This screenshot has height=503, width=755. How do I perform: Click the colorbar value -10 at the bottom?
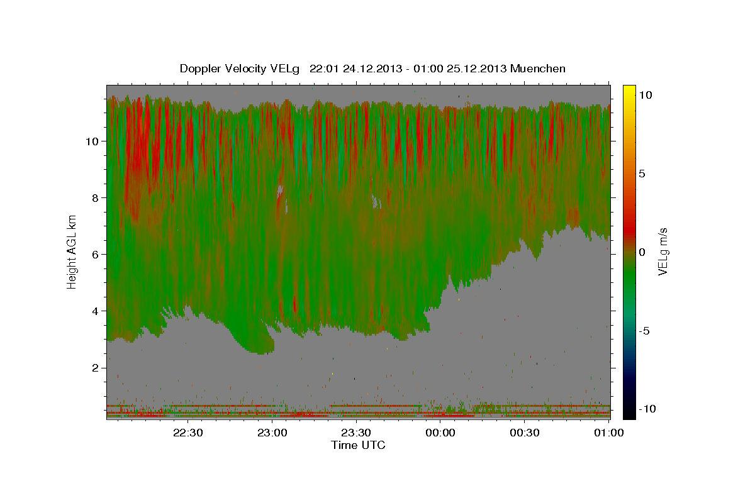pos(646,409)
